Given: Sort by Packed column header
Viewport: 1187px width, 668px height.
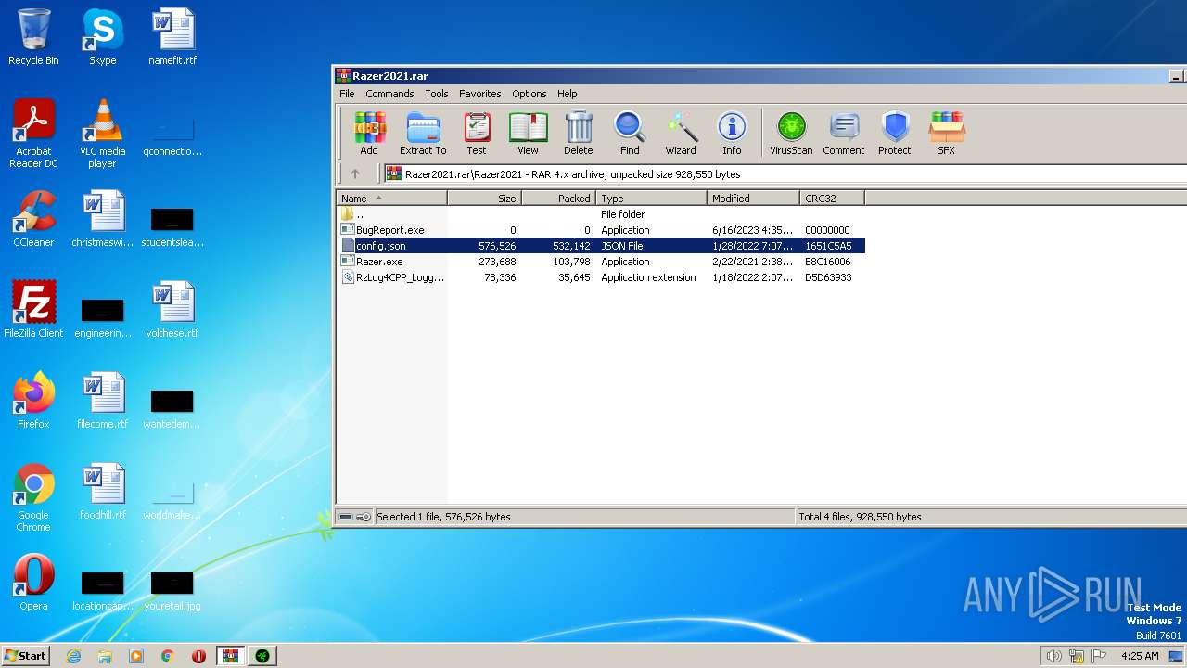Looking at the screenshot, I should click(559, 198).
